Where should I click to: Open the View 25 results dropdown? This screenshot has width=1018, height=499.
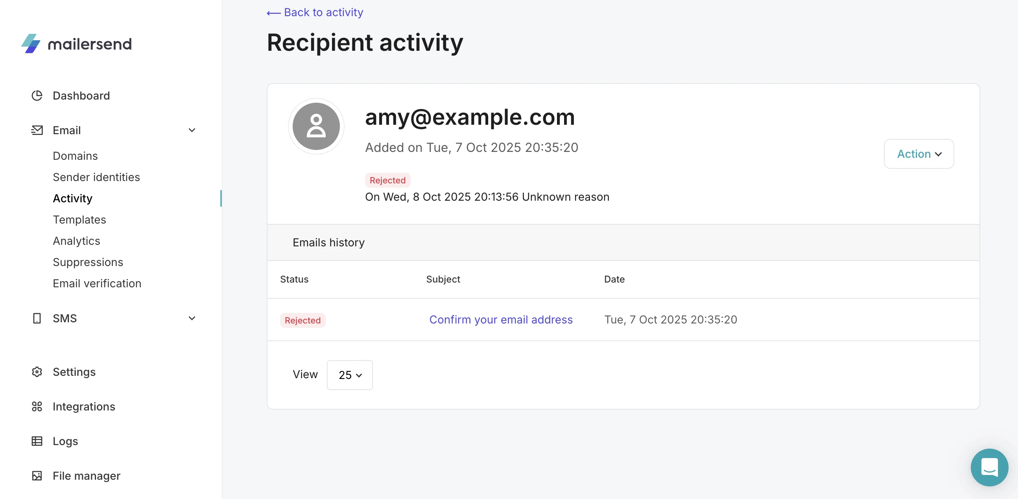(x=349, y=375)
